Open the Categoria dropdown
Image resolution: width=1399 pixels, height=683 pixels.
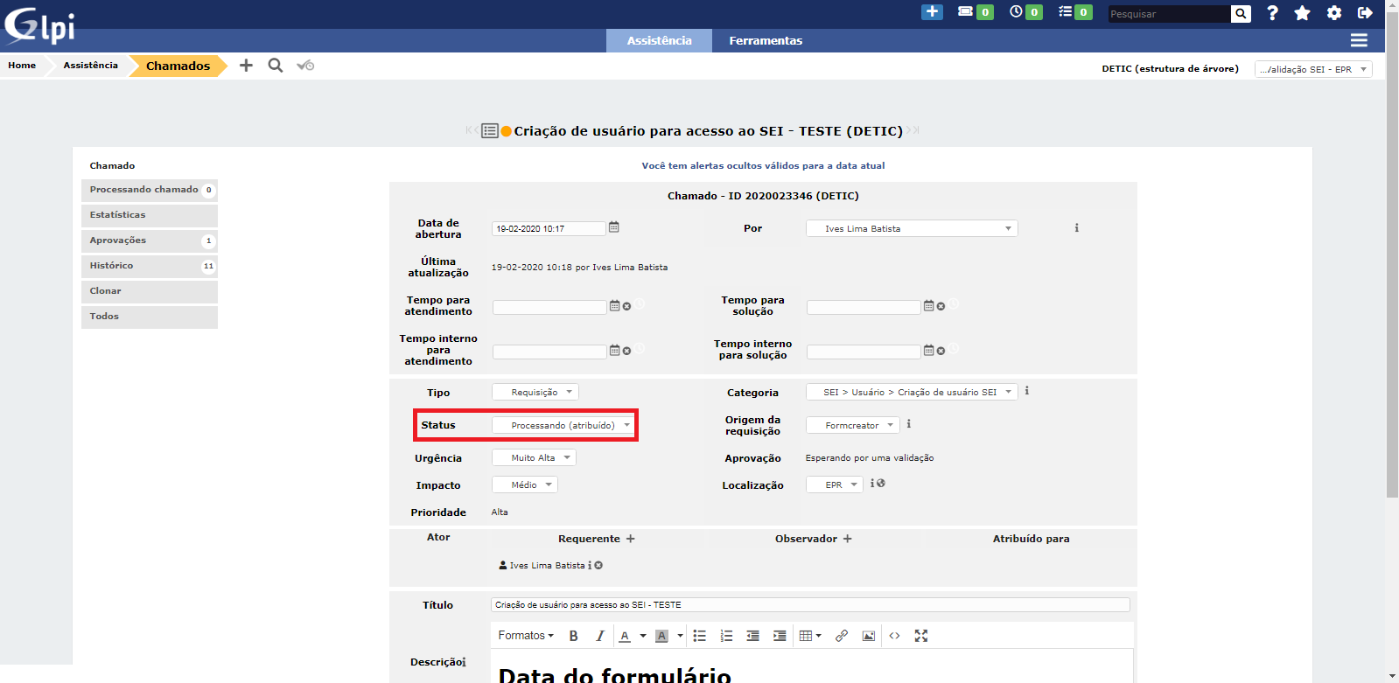point(912,392)
